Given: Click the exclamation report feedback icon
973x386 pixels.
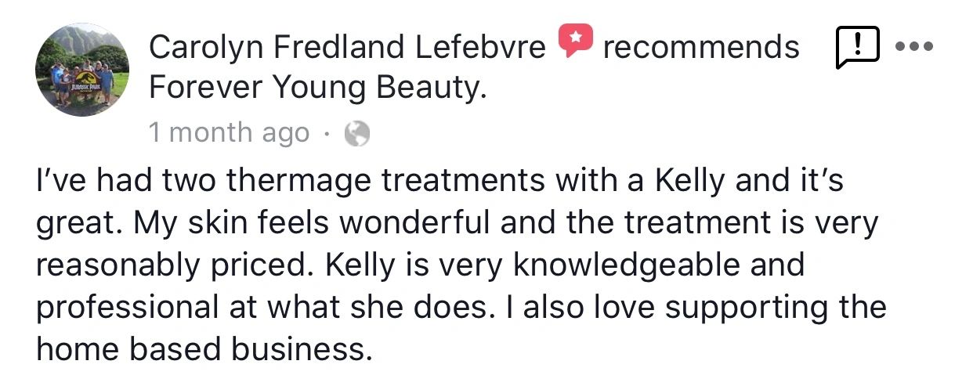Looking at the screenshot, I should [x=858, y=46].
